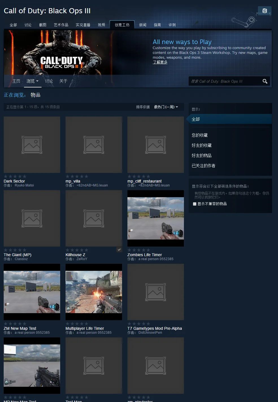Click the checkmark badge on Killhouse Z
278x402 pixels.
pyautogui.click(x=119, y=250)
